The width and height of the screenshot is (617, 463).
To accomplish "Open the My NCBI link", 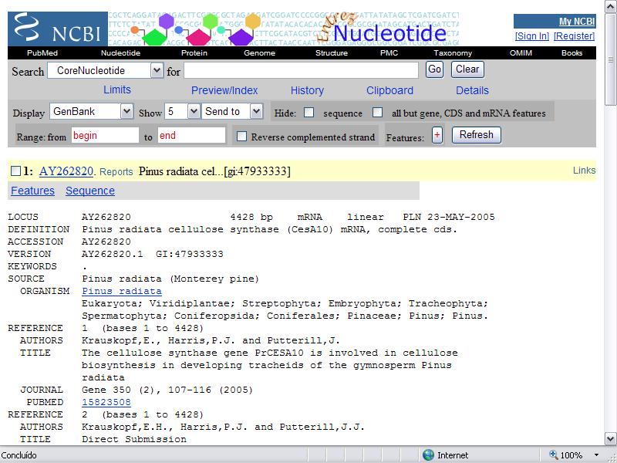I will (576, 22).
